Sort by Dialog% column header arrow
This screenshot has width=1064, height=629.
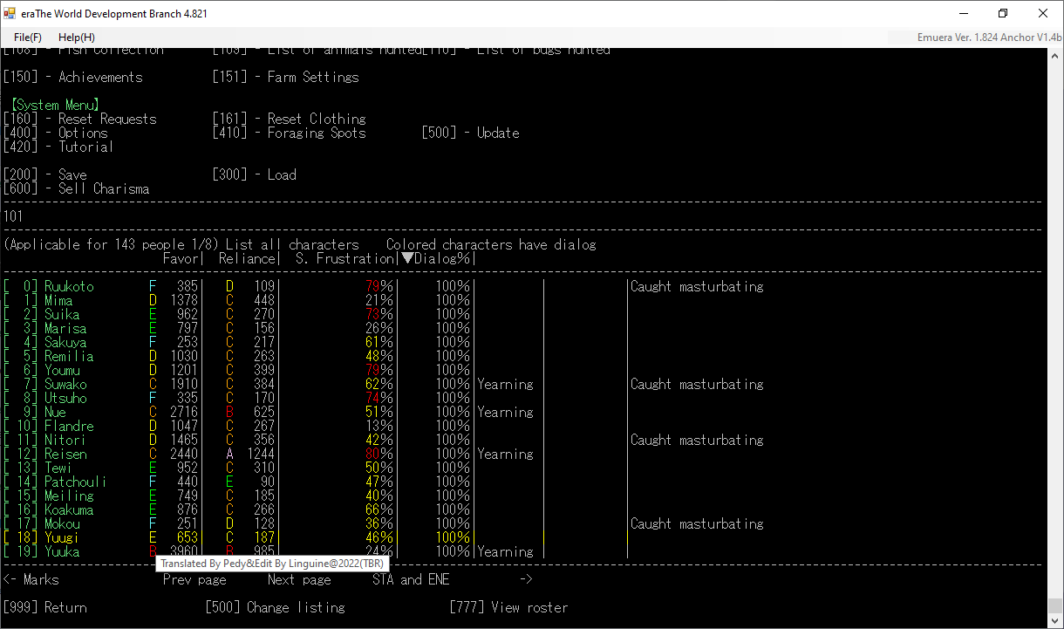407,258
